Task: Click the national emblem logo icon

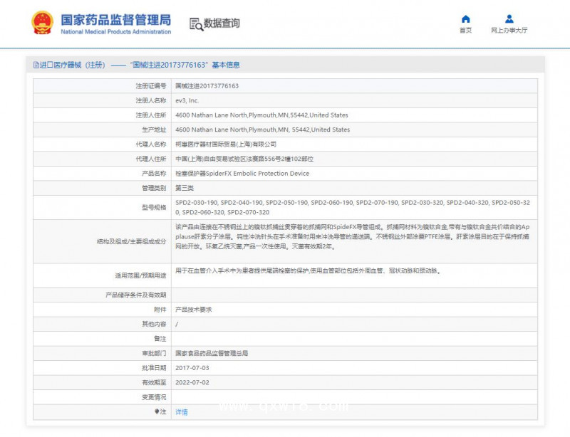Action: pos(41,22)
